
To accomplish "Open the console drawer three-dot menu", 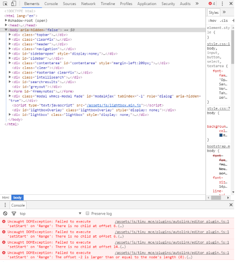I will pyautogui.click(x=5, y=205).
